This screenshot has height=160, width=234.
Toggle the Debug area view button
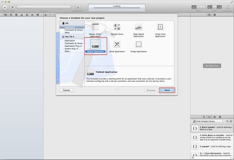coord(214,7)
